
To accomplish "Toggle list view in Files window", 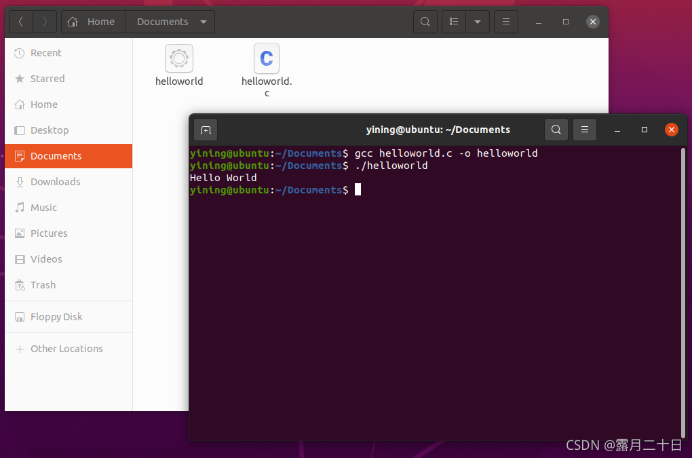I will tap(454, 22).
